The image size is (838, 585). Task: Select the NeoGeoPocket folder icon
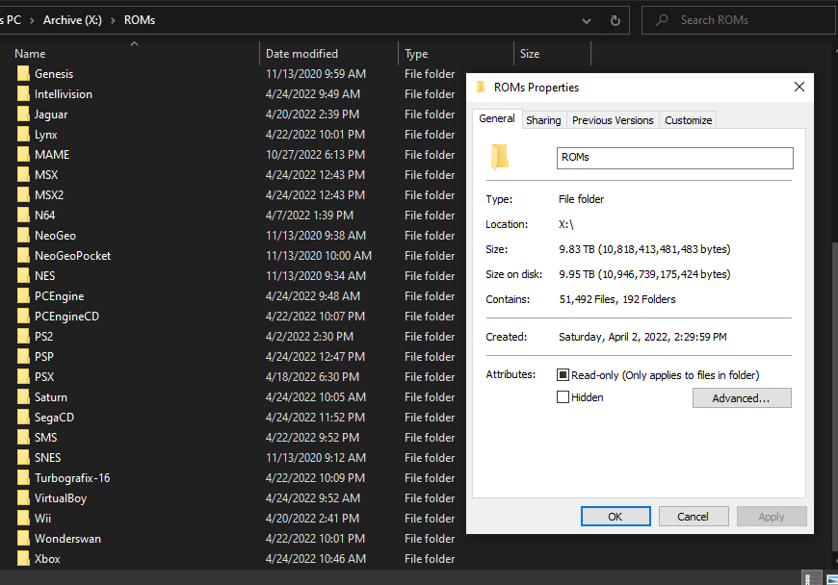point(23,256)
